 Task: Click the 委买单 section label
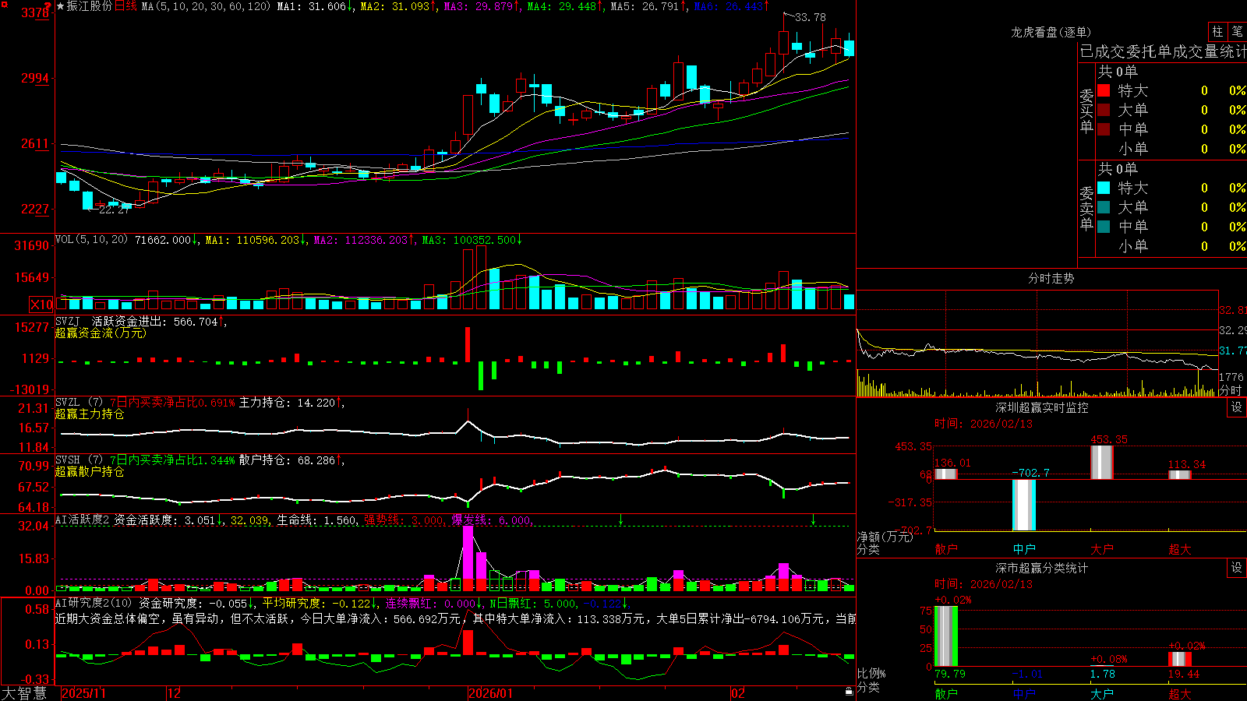[x=1086, y=111]
